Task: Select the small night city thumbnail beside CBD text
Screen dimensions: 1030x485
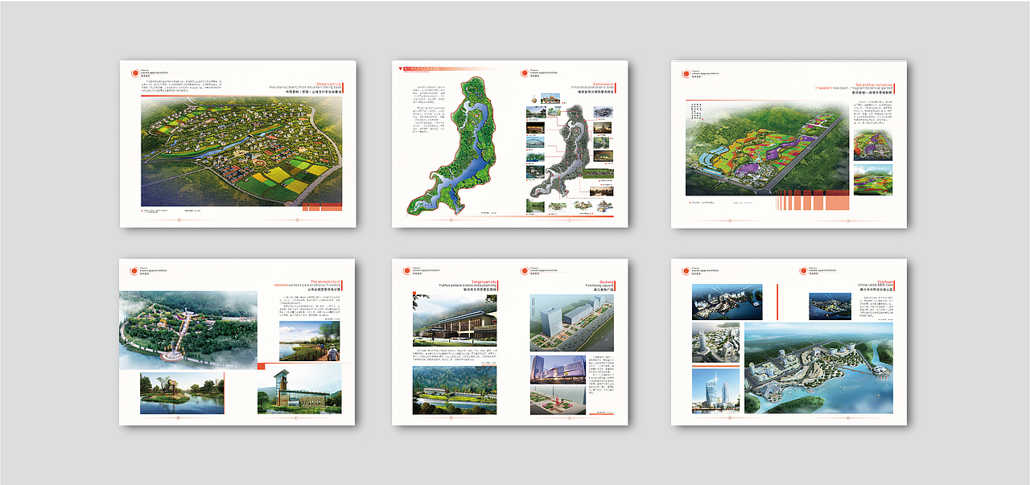Action: click(830, 306)
